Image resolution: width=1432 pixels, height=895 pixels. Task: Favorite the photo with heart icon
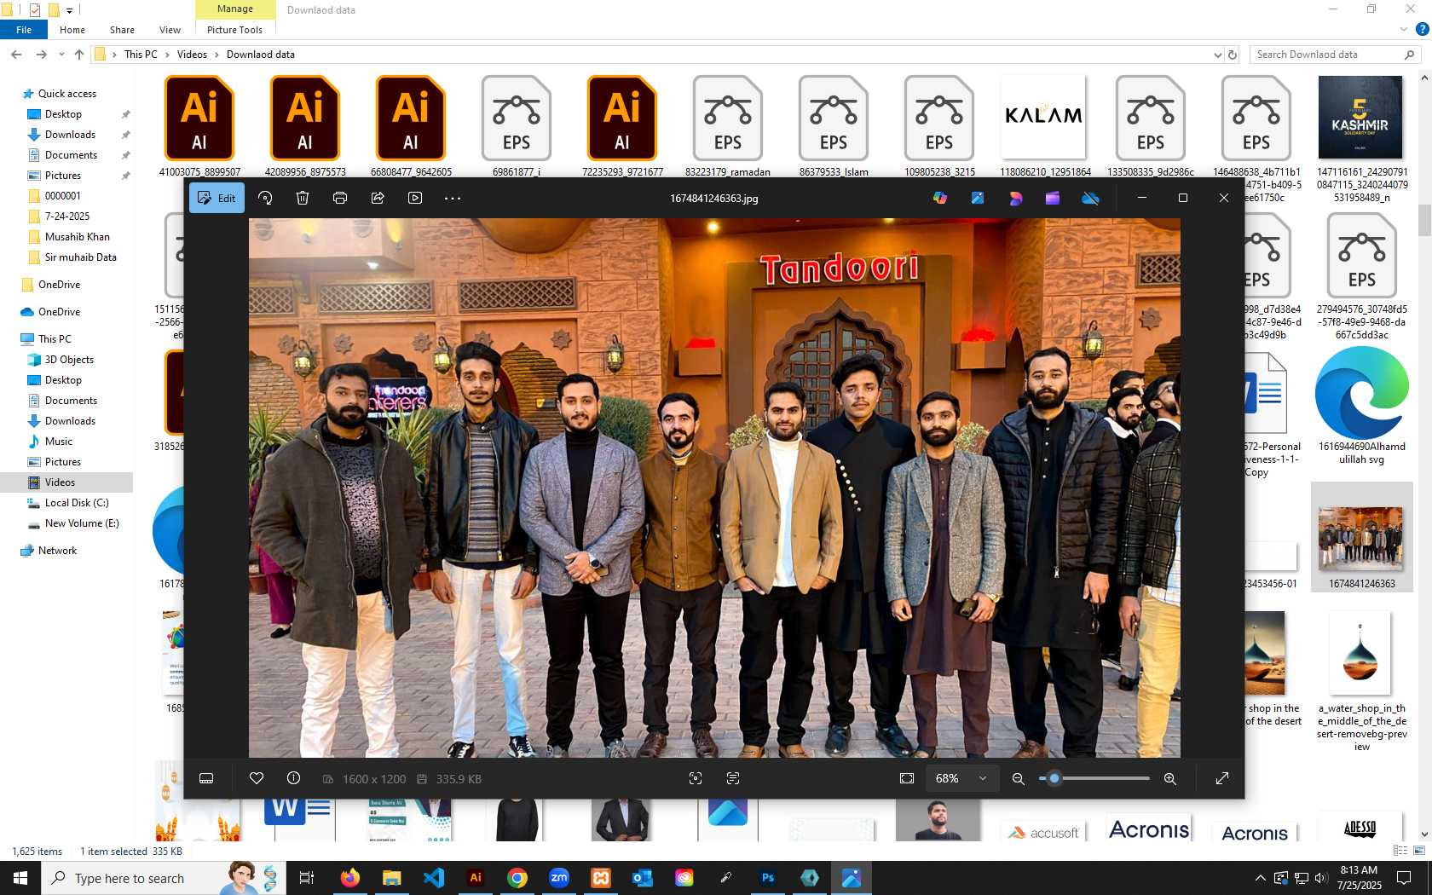pyautogui.click(x=257, y=778)
